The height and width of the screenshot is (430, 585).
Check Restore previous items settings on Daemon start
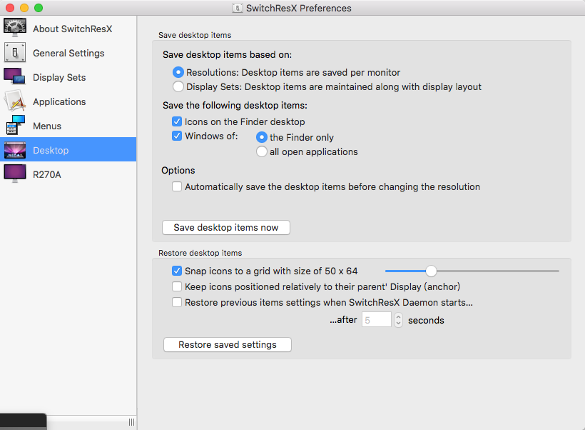click(x=177, y=302)
